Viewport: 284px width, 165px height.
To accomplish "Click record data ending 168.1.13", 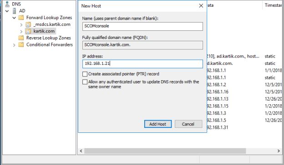I will coord(218,99).
